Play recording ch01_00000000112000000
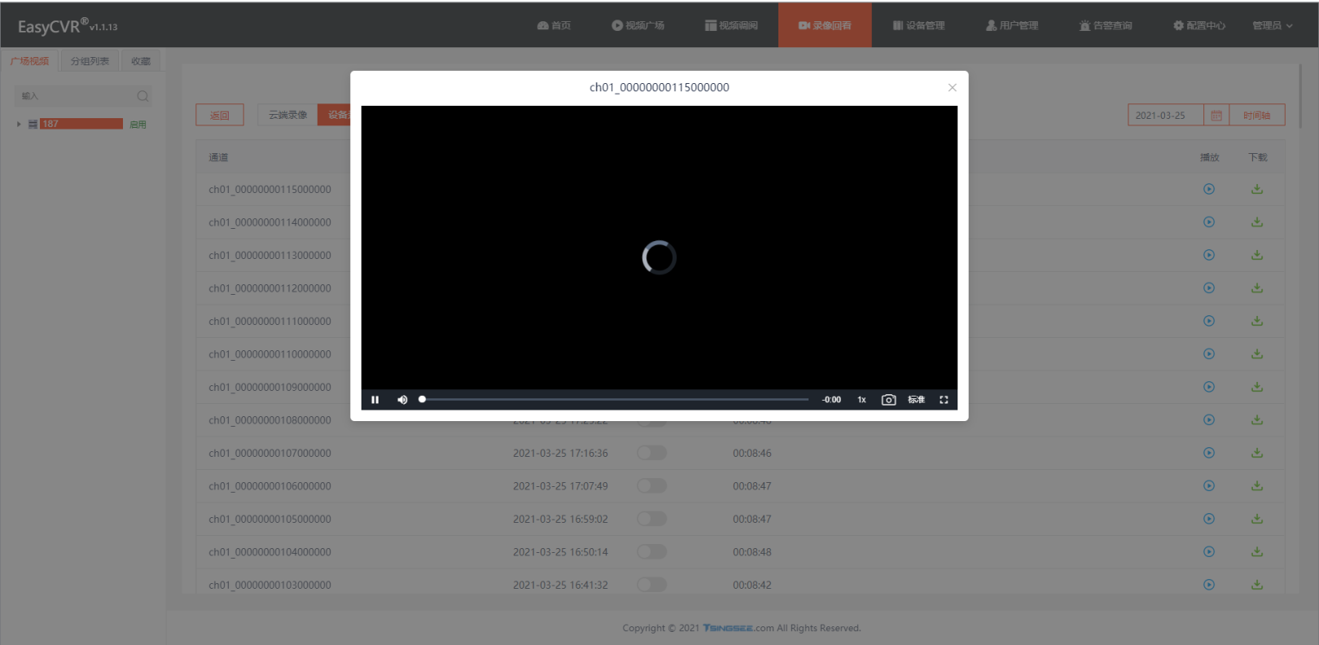Screen dimensions: 1319x645 pyautogui.click(x=1209, y=287)
